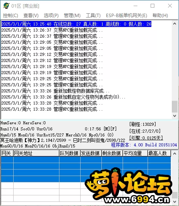Select 13:29:19 交易NPC重新加载完成 log line
The image size is (179, 206).
pos(52,67)
